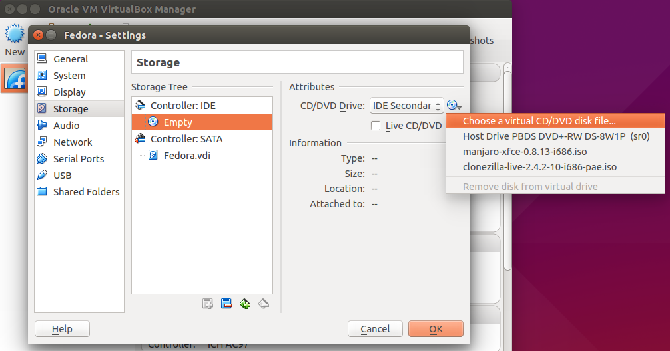The image size is (670, 351).
Task: Confirm settings with OK button
Action: coord(436,329)
